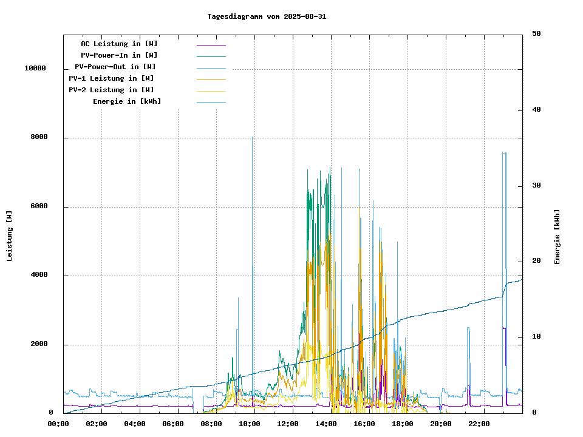Click the light blue PV-Power-Out legend line
The height and width of the screenshot is (437, 583).
coord(211,67)
